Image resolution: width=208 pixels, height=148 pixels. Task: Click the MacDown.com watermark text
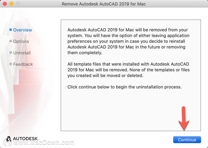44,143
